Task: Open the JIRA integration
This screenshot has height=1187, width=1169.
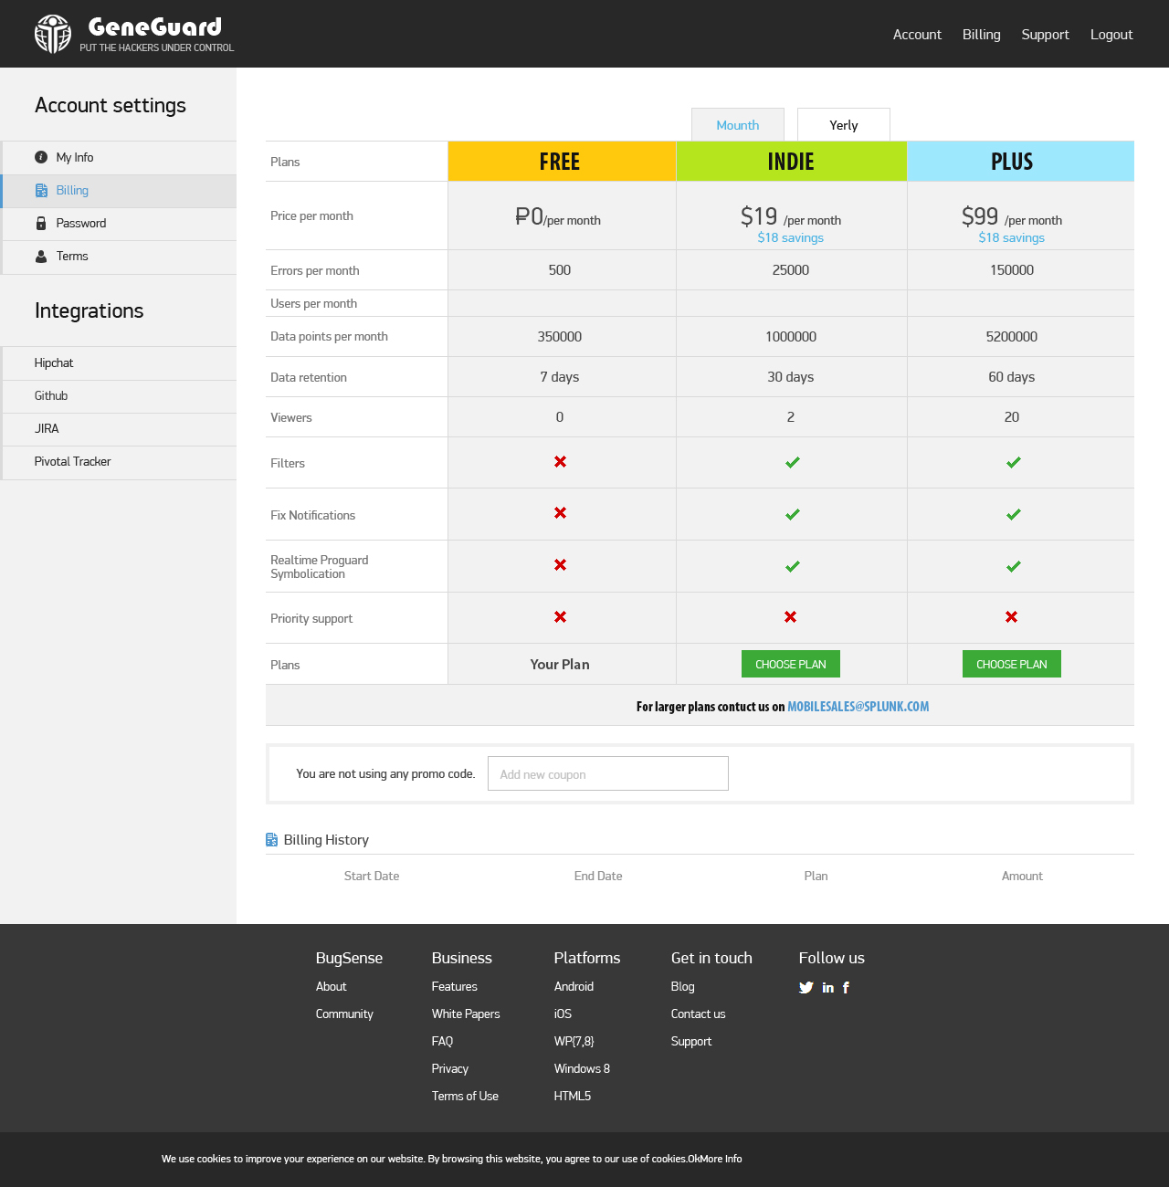Action: pos(119,429)
